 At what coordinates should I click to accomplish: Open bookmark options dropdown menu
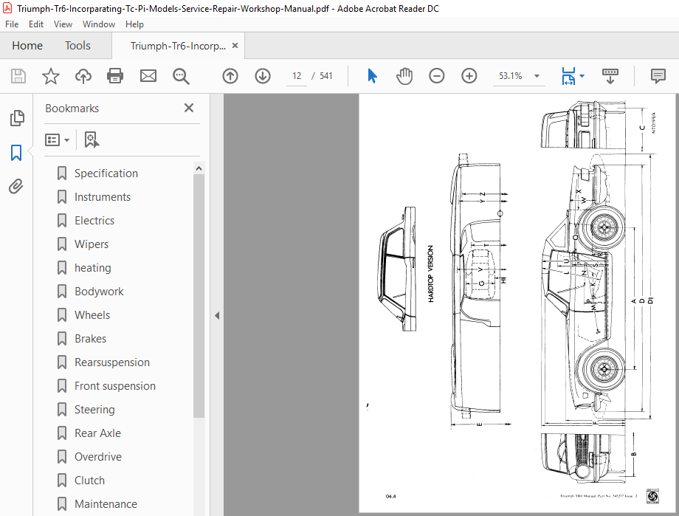click(x=57, y=140)
